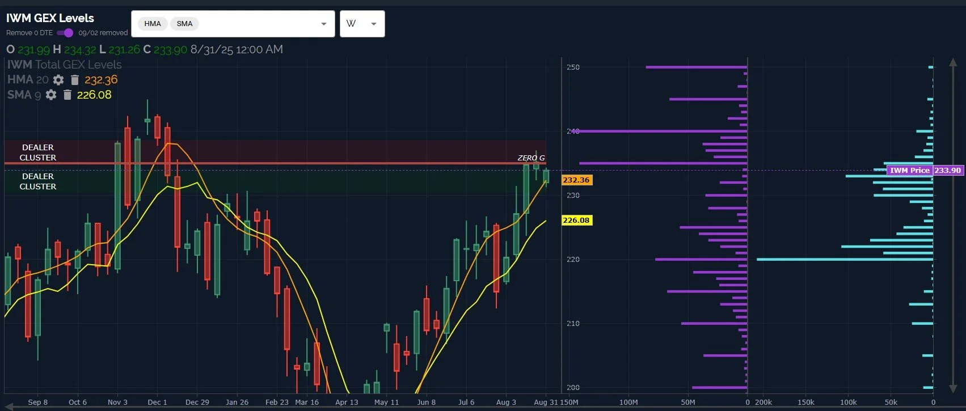Click the 200k axis label
Image resolution: width=966 pixels, height=411 pixels.
(763, 402)
